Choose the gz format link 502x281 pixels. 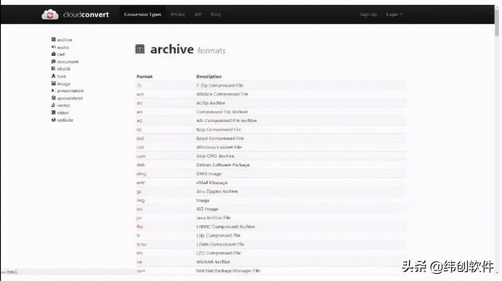tap(139, 191)
